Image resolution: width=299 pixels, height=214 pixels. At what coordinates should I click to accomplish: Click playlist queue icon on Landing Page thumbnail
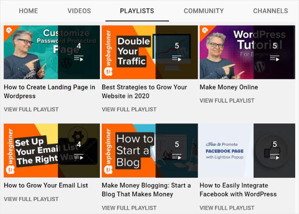[x=79, y=58]
